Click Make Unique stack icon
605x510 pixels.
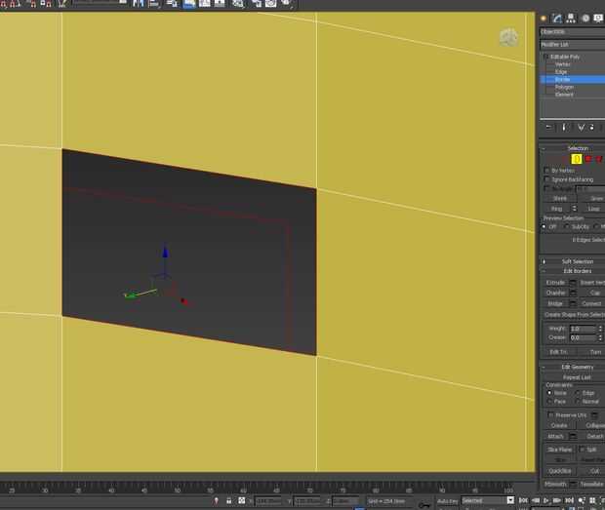[x=581, y=128]
